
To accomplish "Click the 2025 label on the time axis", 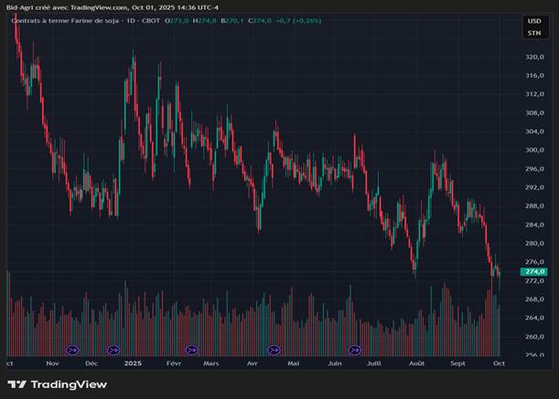I will pyautogui.click(x=134, y=363).
